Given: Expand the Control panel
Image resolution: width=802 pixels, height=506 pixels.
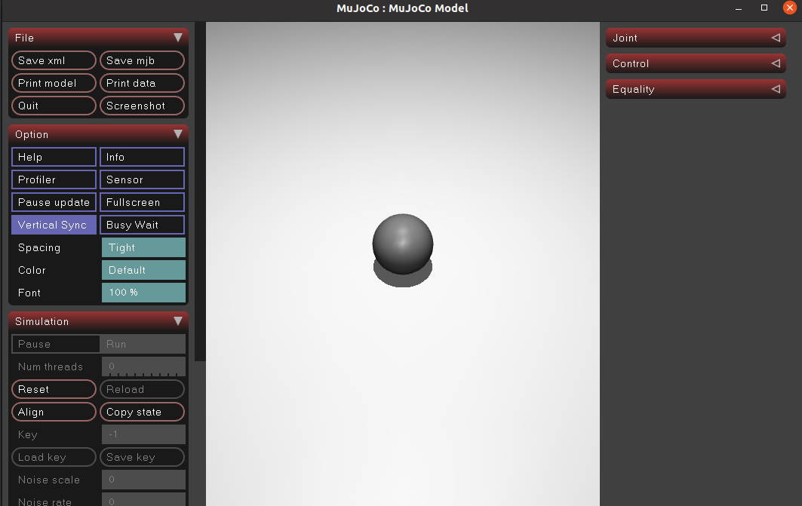Looking at the screenshot, I should pyautogui.click(x=696, y=63).
